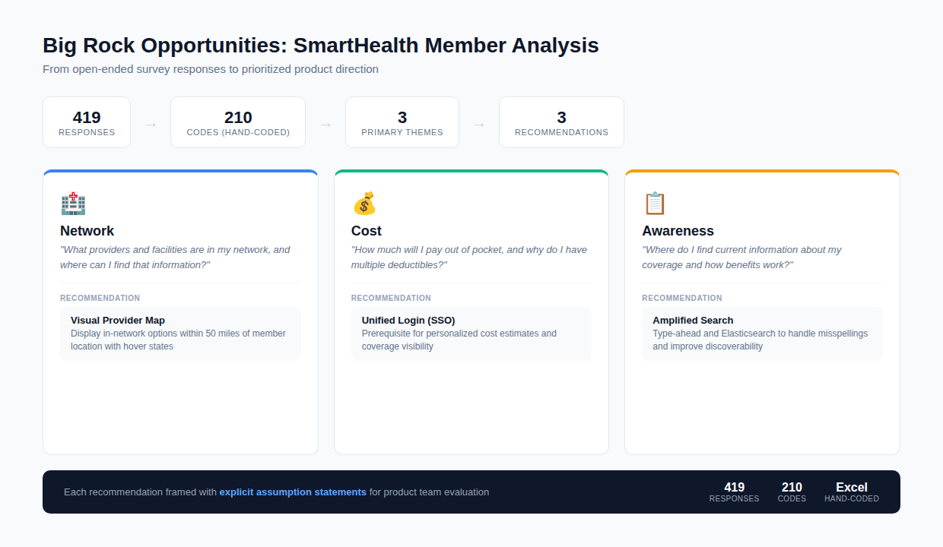This screenshot has width=943, height=547.
Task: Click the Network card heading
Action: [87, 231]
